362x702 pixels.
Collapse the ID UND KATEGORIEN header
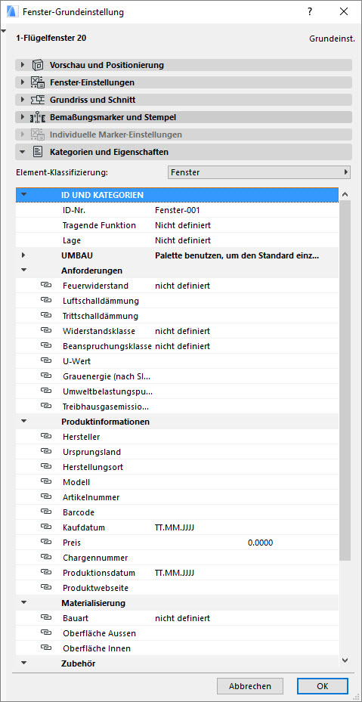(x=23, y=195)
